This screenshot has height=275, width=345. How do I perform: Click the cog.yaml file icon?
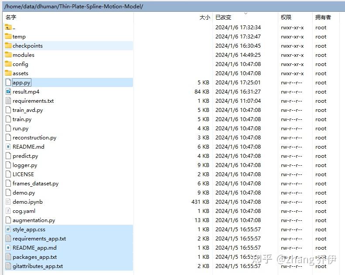(x=8, y=211)
